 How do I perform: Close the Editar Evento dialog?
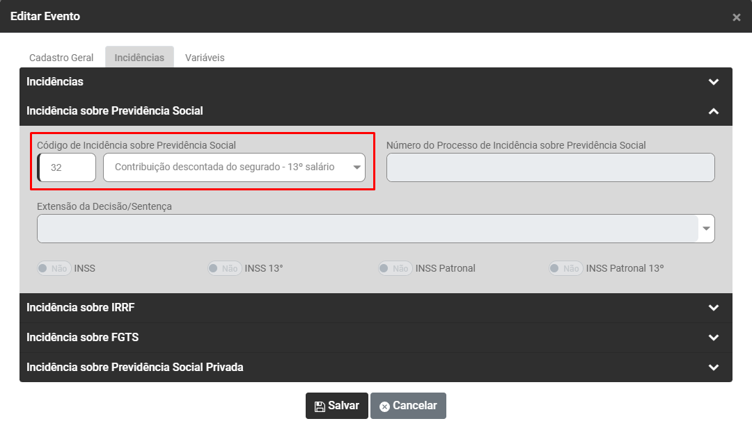tap(736, 17)
